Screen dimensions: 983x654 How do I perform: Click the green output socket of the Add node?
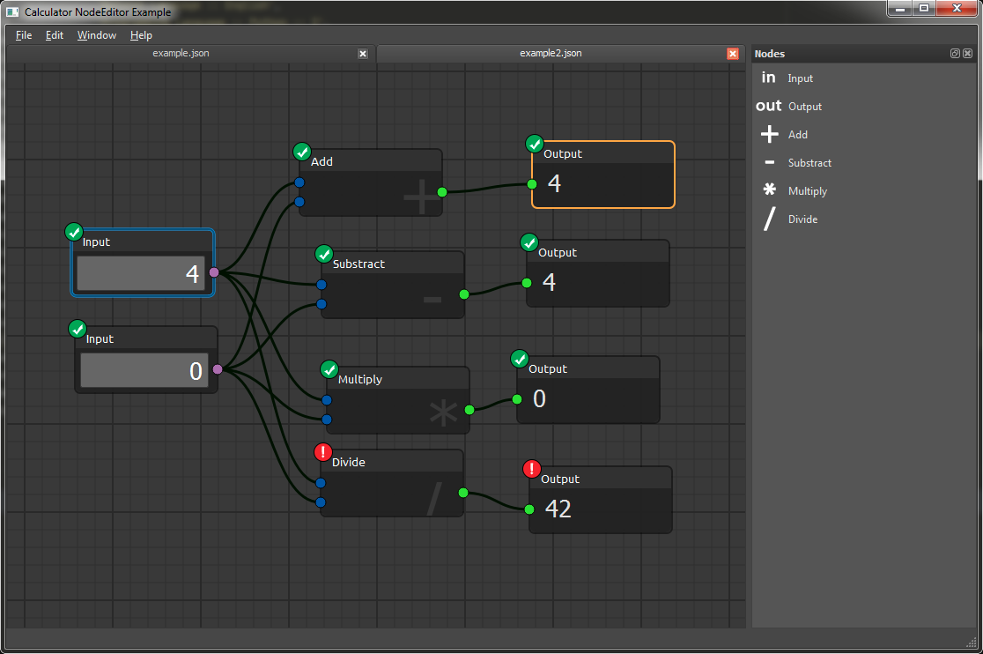coord(442,192)
